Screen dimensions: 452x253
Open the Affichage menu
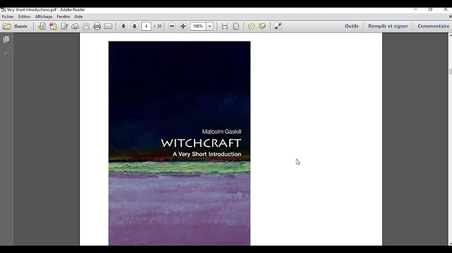tap(44, 17)
